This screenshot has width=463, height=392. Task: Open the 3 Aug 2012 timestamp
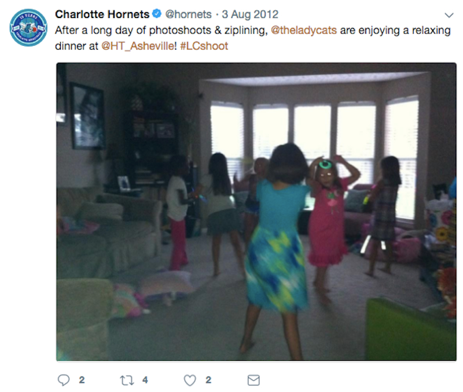click(x=250, y=14)
